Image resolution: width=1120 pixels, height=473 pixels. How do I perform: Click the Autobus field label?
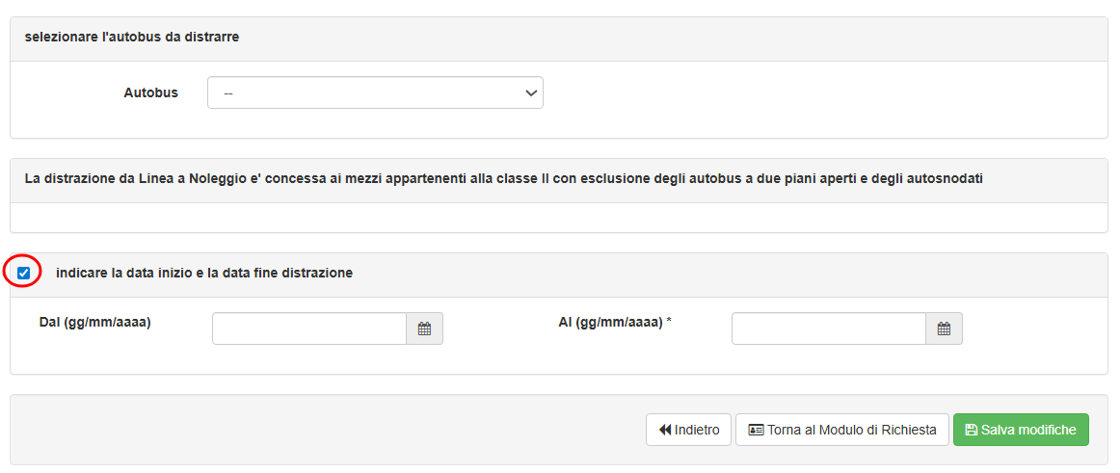click(x=150, y=93)
